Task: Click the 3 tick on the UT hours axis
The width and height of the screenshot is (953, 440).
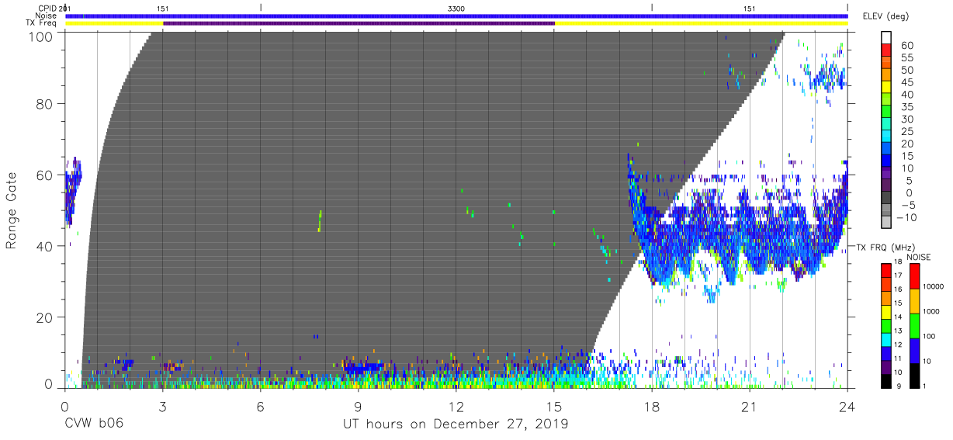Action: click(x=162, y=405)
